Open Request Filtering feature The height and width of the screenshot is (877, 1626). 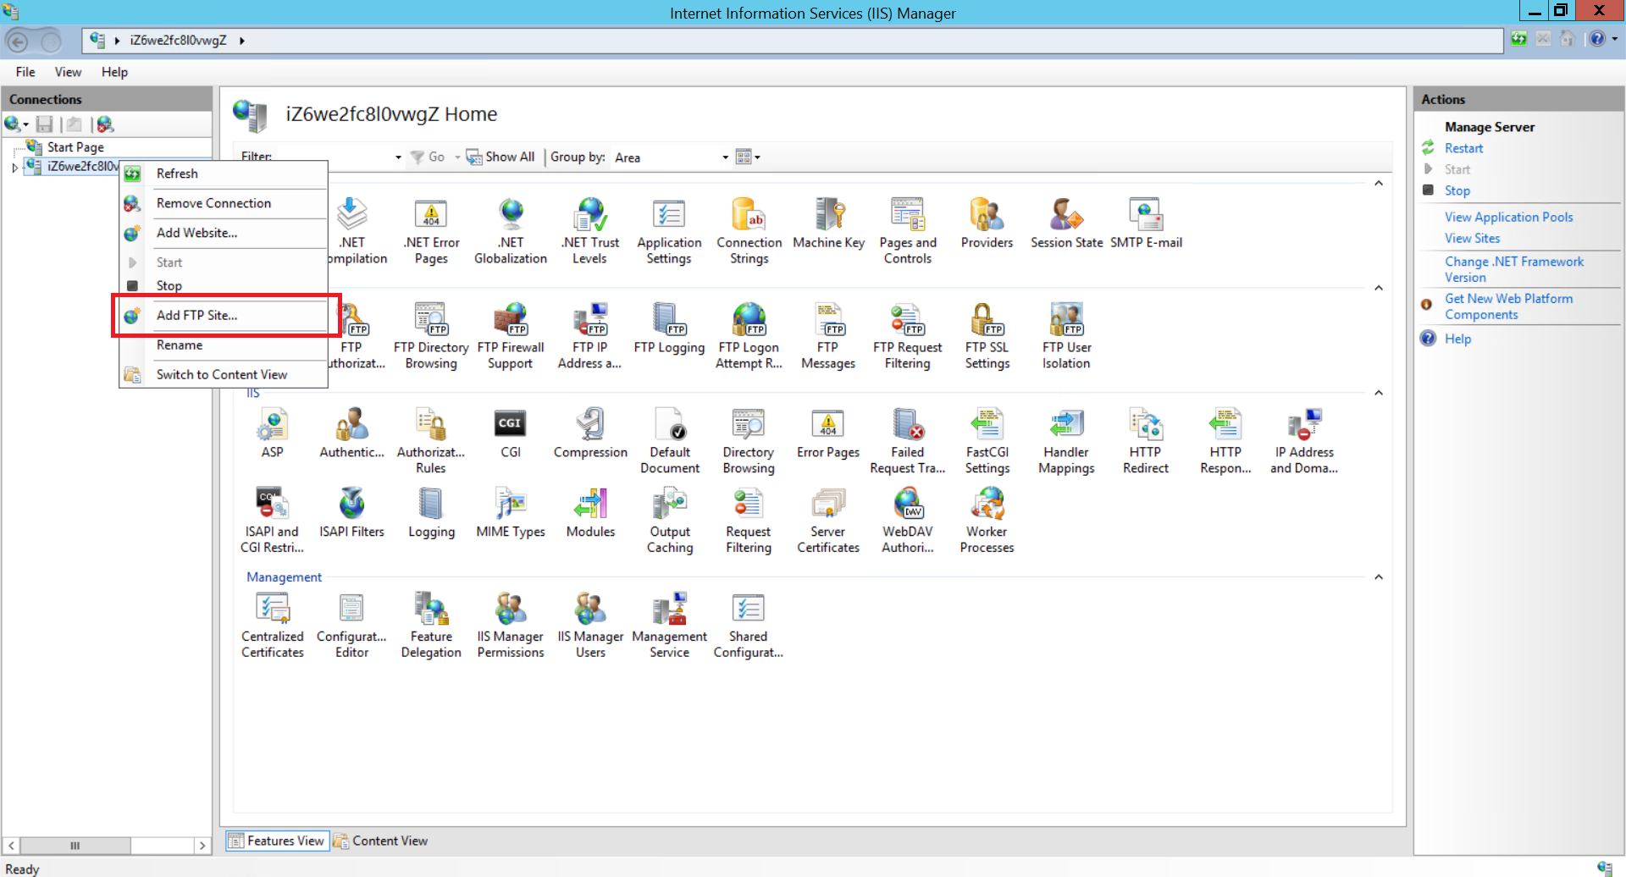click(749, 521)
